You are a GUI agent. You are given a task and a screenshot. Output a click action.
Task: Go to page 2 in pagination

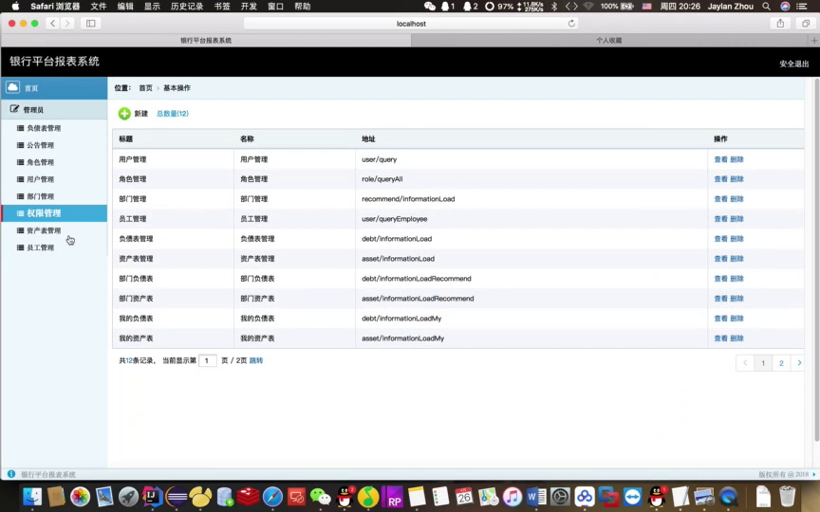coord(781,363)
